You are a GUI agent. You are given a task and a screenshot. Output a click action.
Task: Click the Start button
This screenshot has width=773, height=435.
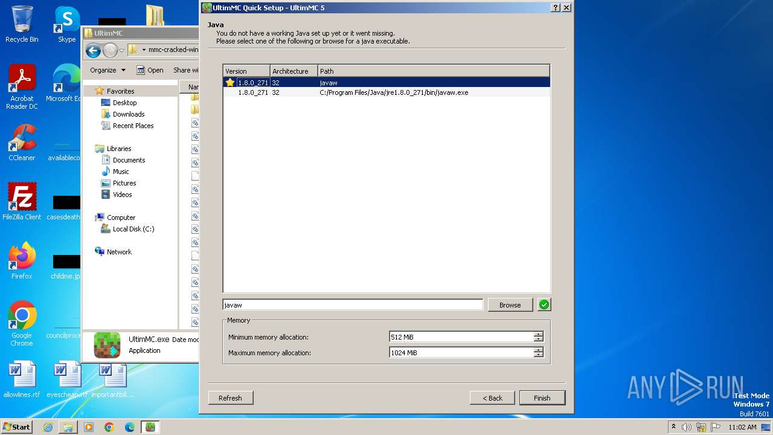tap(16, 427)
